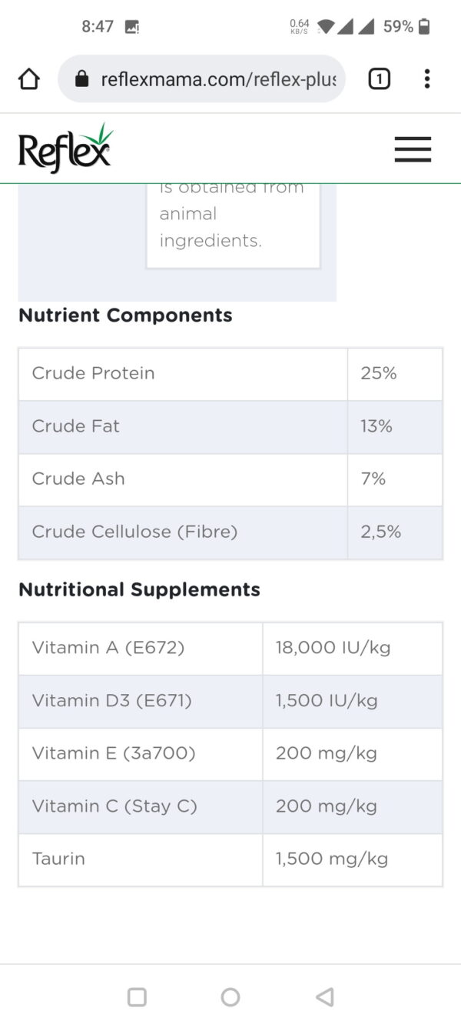The height and width of the screenshot is (1031, 461).
Task: Open the Chrome three-dot menu
Action: (426, 78)
